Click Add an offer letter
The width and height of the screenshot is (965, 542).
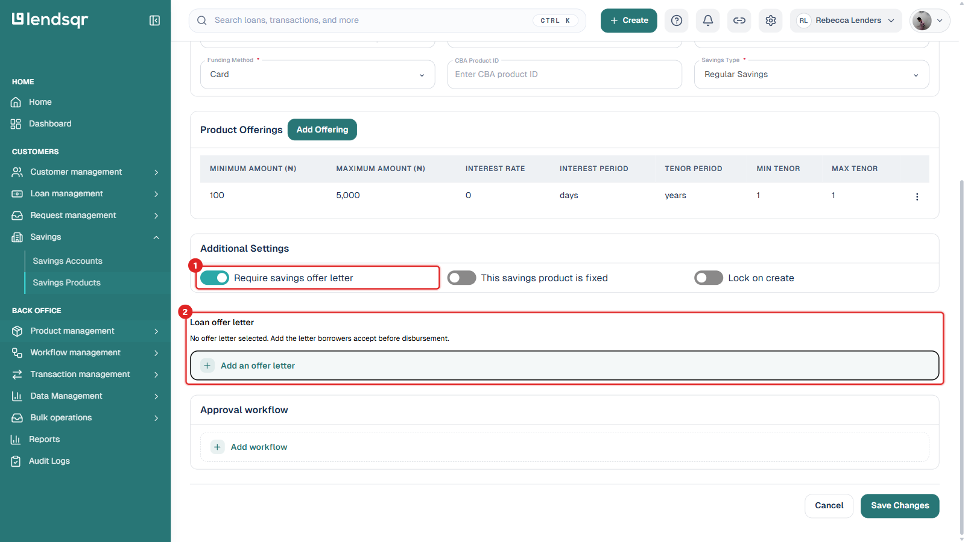(x=565, y=366)
